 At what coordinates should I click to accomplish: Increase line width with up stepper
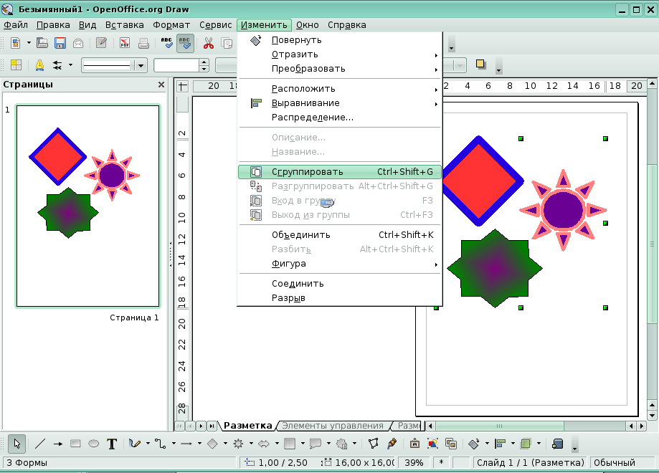[204, 62]
